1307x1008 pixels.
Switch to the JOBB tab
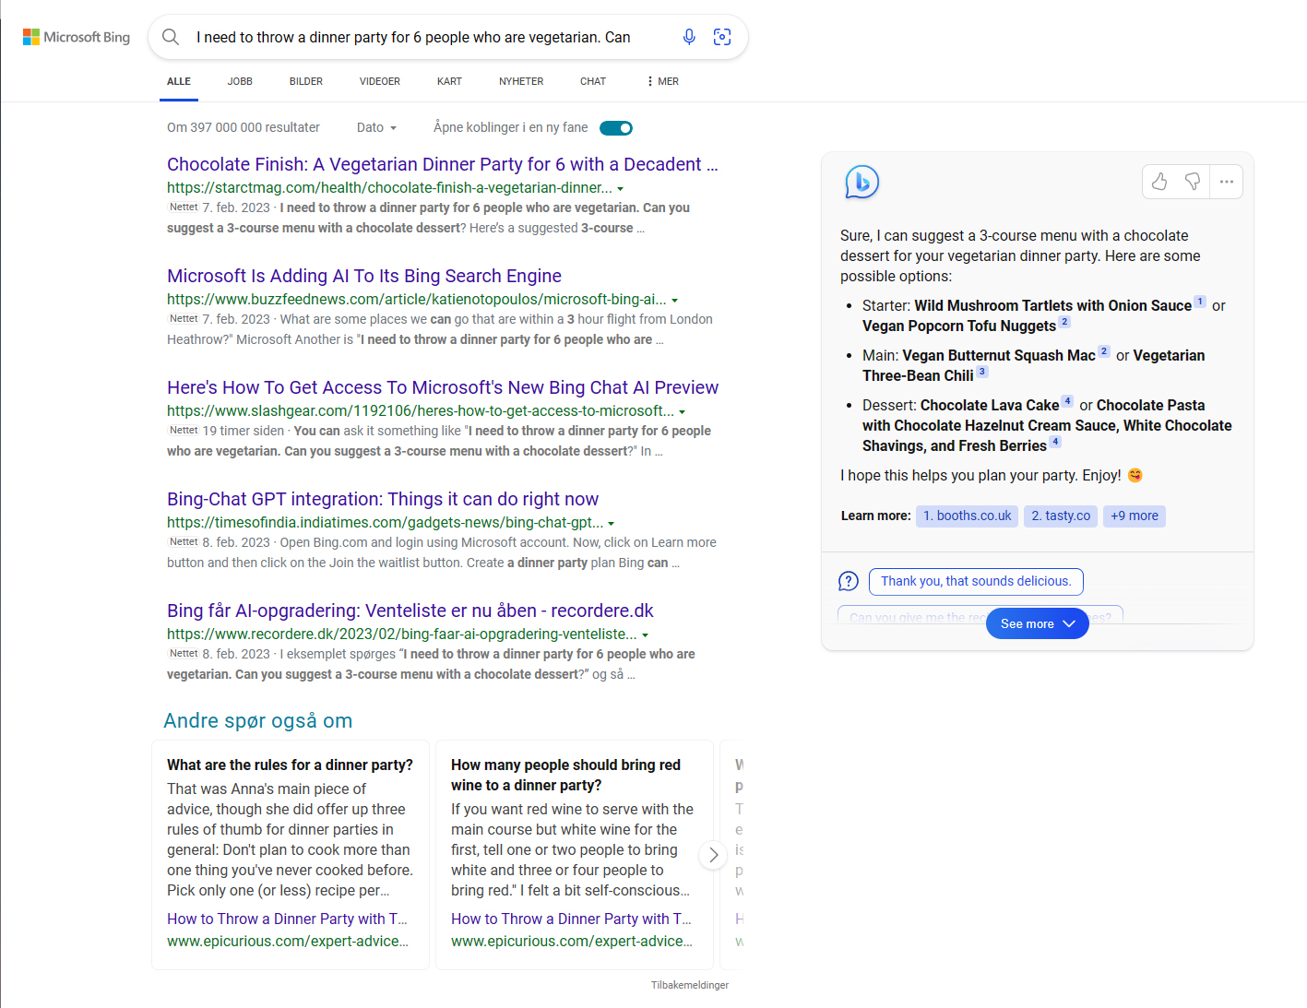point(240,81)
